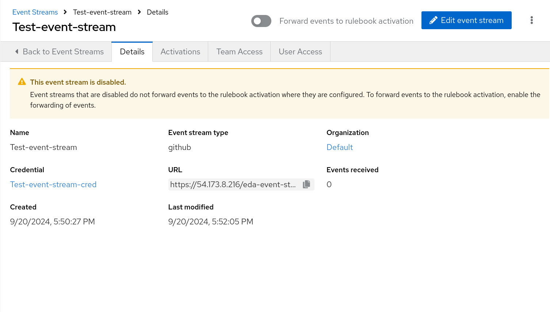This screenshot has width=550, height=312.
Task: Open the kebab actions menu
Action: click(531, 20)
